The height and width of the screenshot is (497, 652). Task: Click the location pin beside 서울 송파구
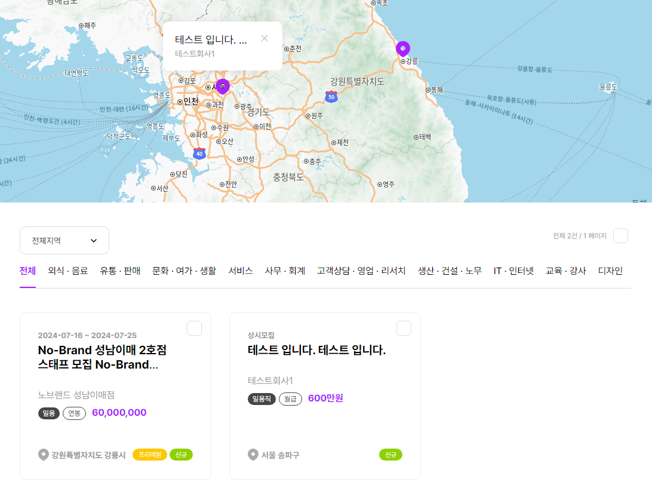pos(253,455)
